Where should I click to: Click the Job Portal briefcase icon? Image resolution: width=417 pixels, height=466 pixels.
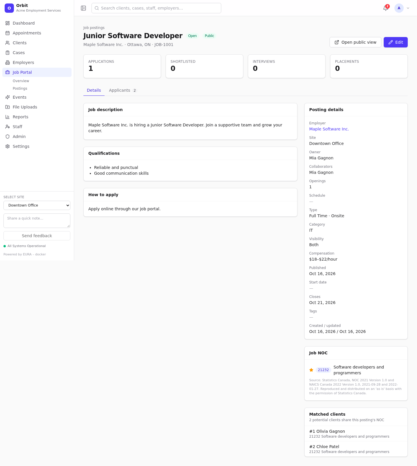[x=8, y=72]
